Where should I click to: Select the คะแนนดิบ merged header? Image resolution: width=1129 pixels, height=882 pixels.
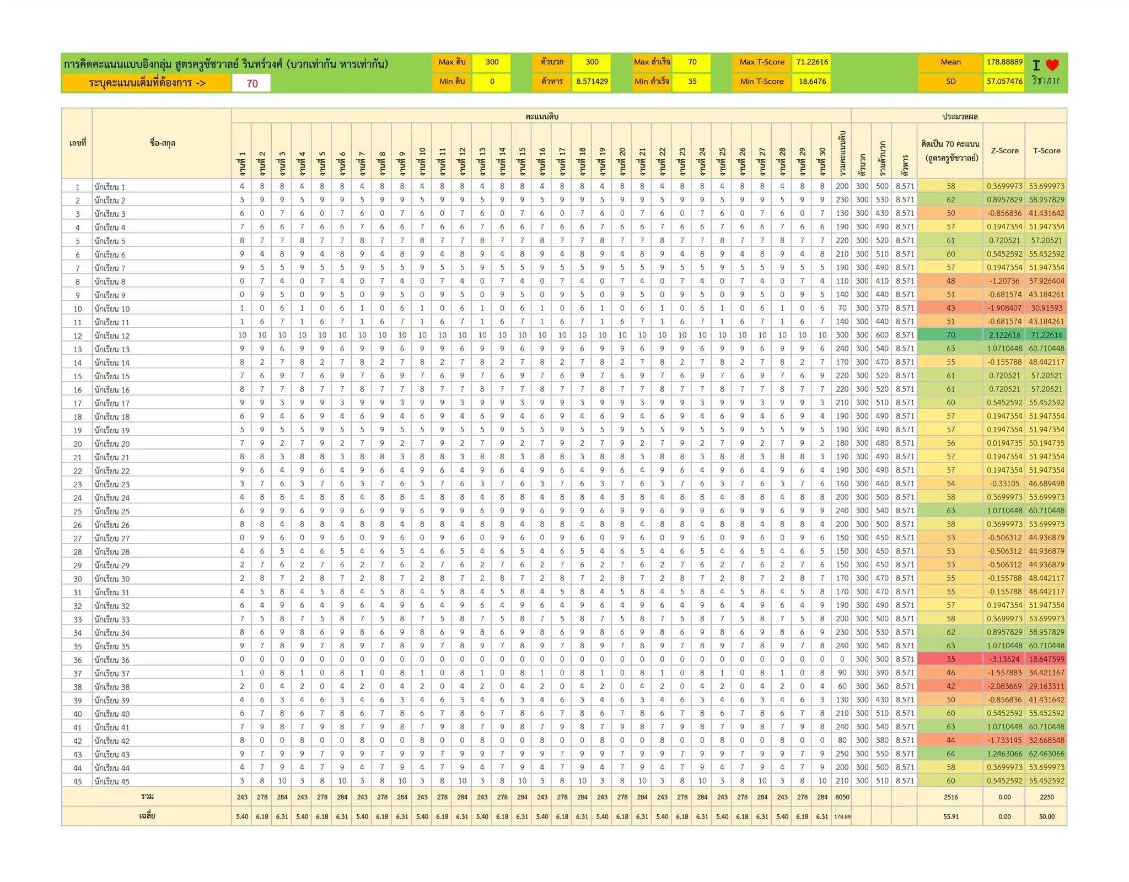pos(541,116)
